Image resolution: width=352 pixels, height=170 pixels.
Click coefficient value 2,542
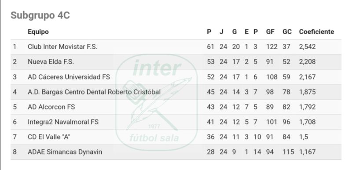click(307, 47)
